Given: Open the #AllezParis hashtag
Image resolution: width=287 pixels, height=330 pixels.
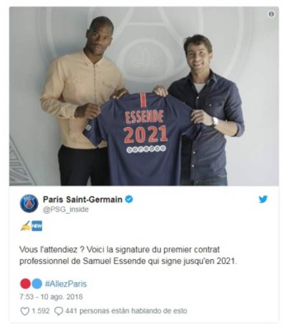Looking at the screenshot, I should (66, 284).
